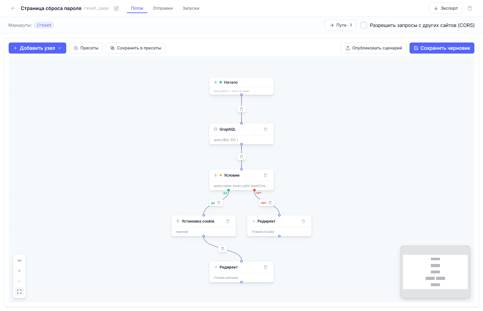Viewport: 483px width, 311px height.
Task: Edit the page name with pencil icon
Action: pos(117,8)
